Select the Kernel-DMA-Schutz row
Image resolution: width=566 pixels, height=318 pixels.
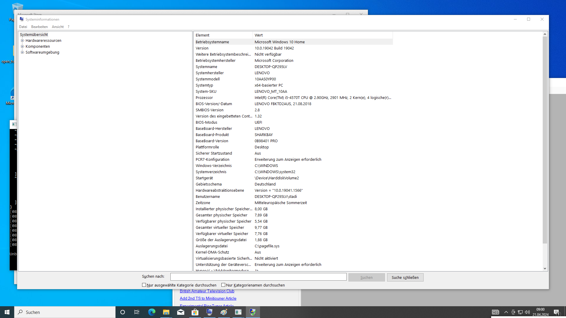[x=293, y=252]
